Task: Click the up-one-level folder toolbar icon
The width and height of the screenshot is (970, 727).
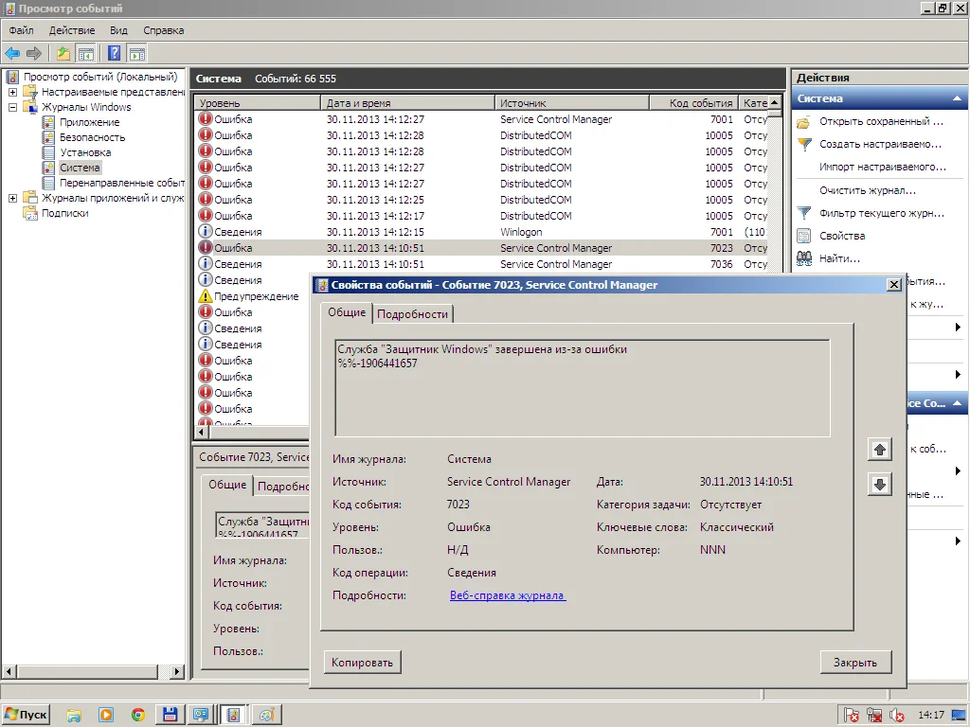Action: coord(63,53)
